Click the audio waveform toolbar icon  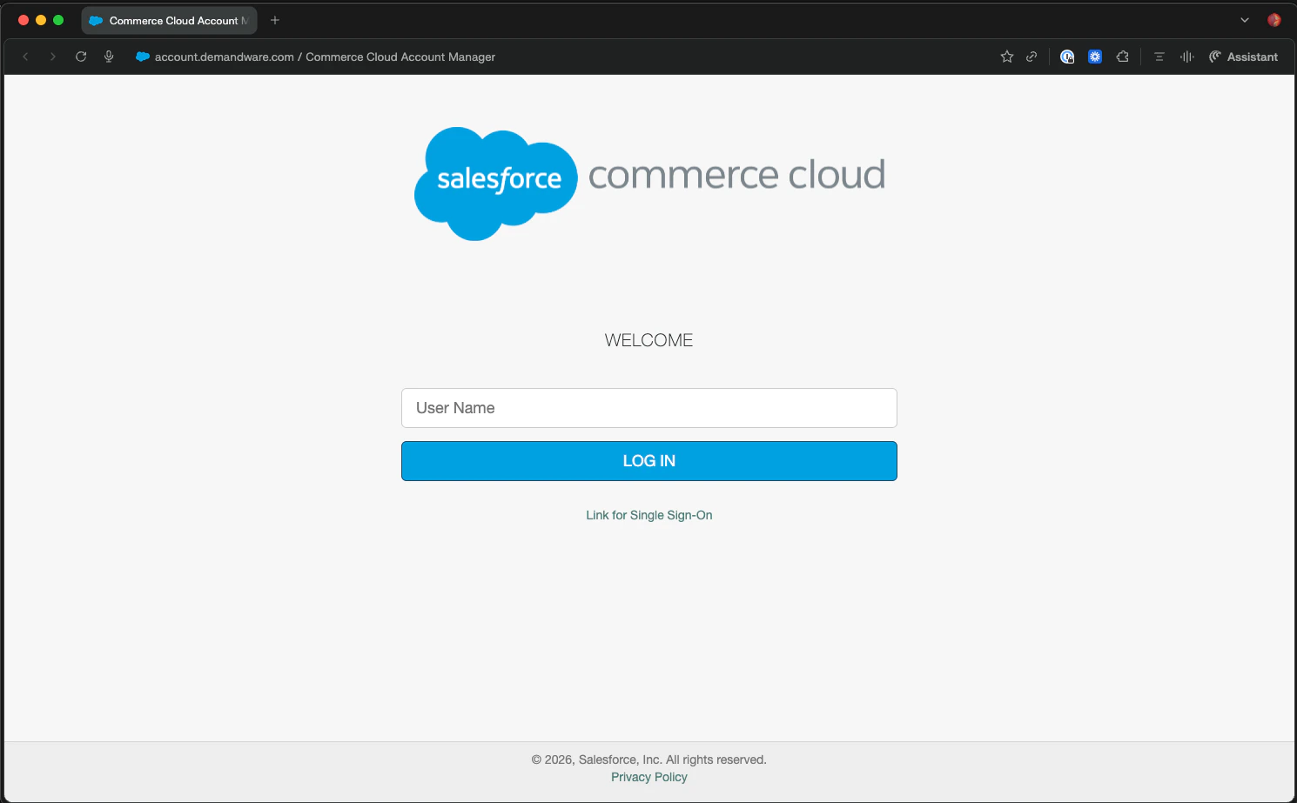point(1187,57)
